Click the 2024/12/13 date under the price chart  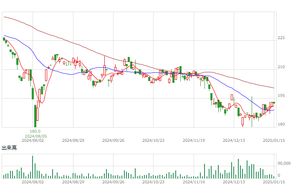[234, 141]
